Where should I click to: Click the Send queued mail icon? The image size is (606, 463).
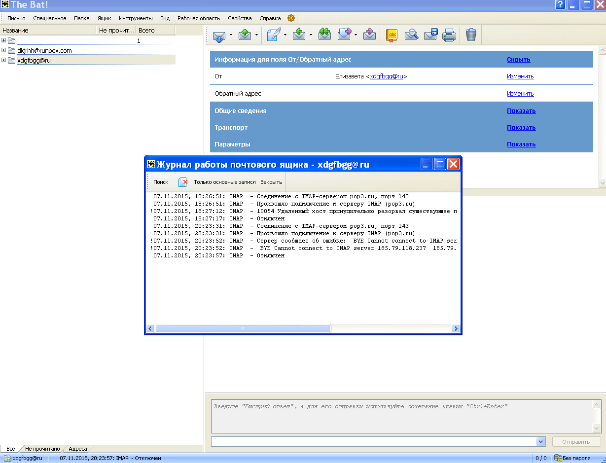pos(245,35)
